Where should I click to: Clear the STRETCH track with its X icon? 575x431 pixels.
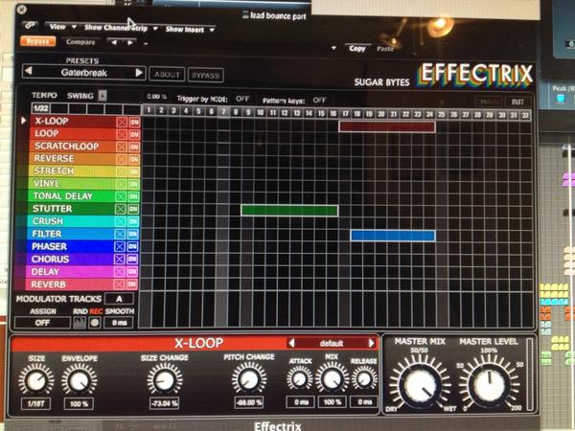(121, 171)
